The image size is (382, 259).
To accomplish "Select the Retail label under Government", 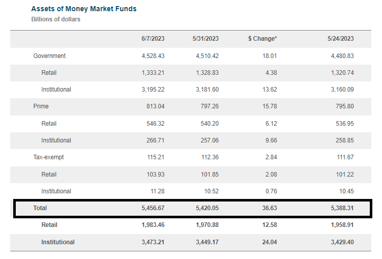I will (x=49, y=73).
